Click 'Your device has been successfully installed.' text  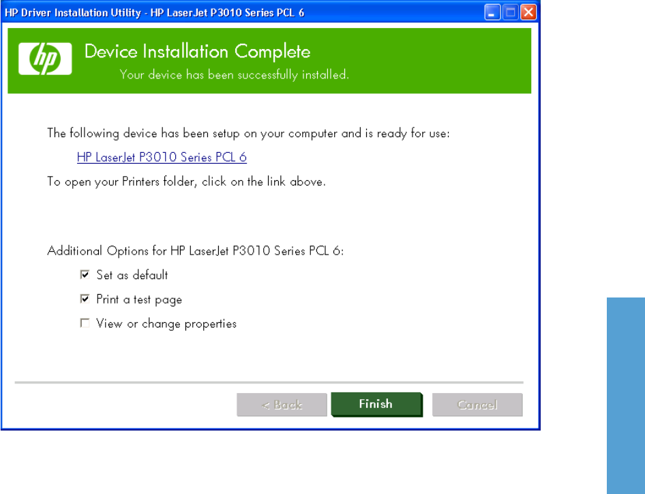(234, 74)
